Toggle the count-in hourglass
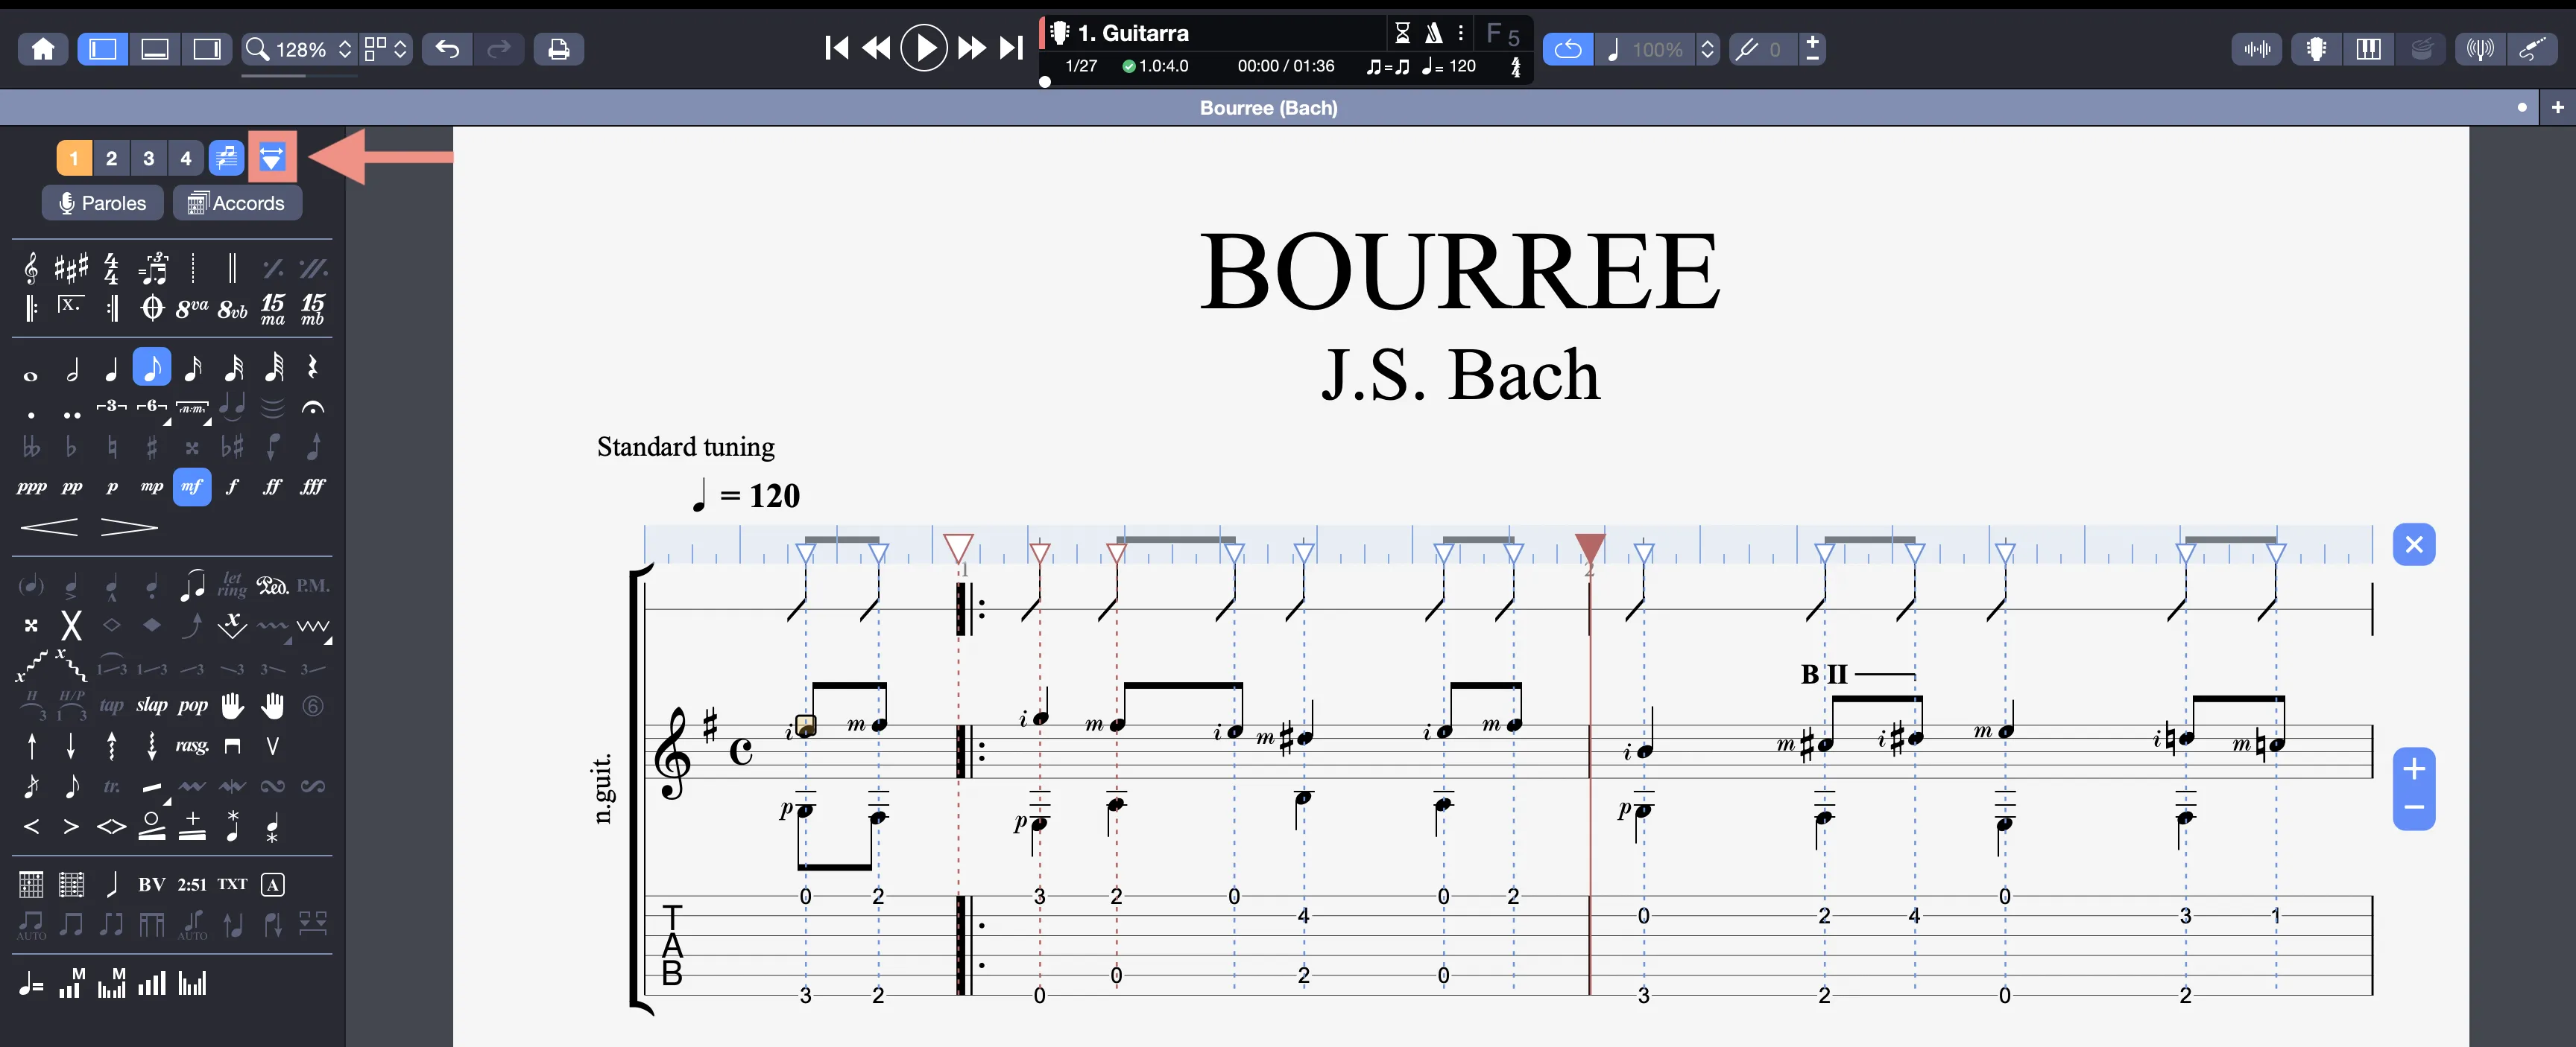The width and height of the screenshot is (2576, 1047). 1402,33
